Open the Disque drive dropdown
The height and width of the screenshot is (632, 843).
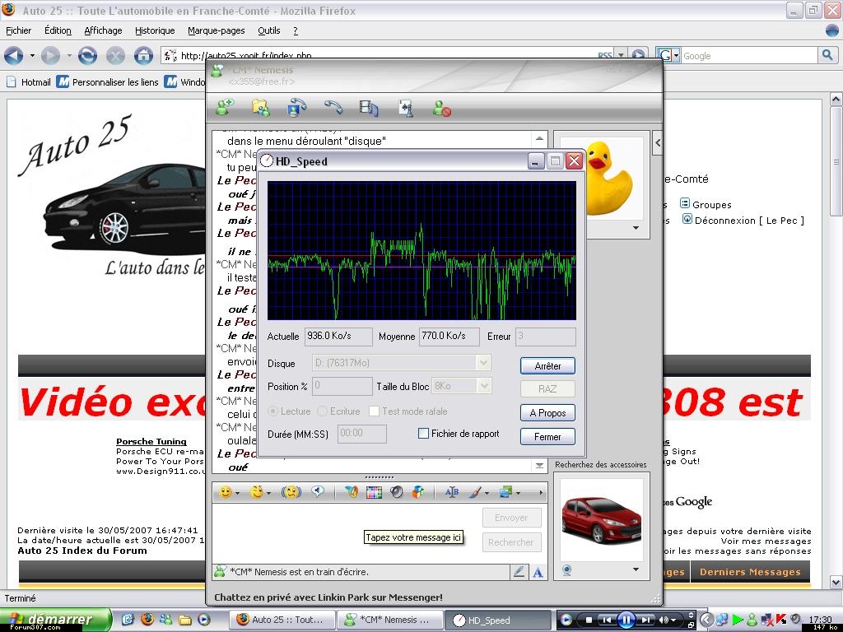pyautogui.click(x=483, y=363)
